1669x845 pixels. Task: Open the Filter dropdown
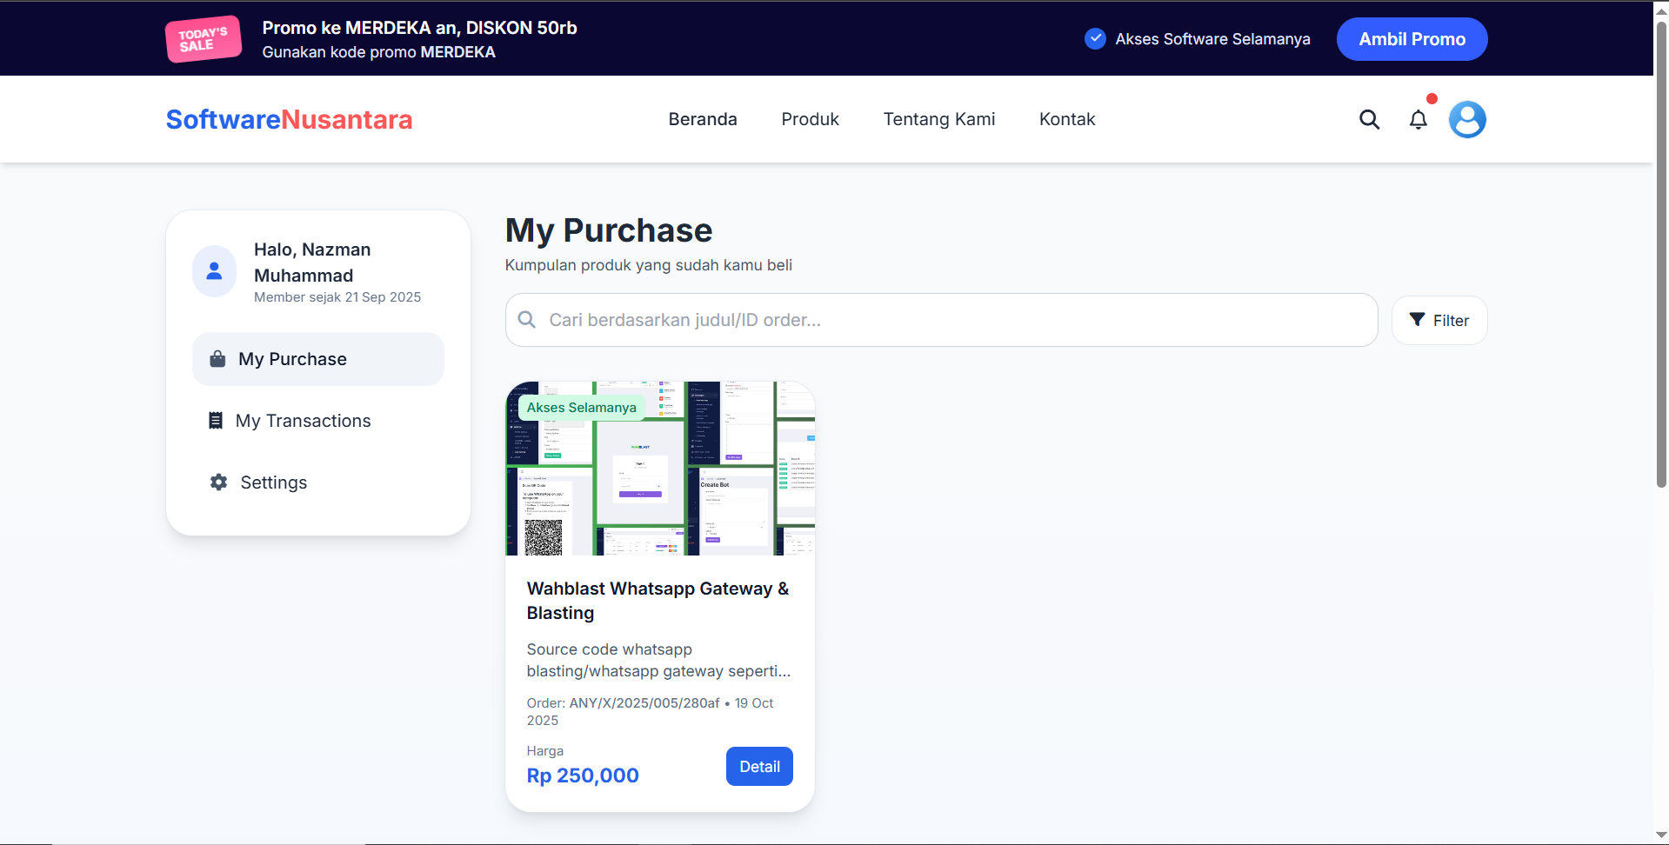(x=1439, y=320)
